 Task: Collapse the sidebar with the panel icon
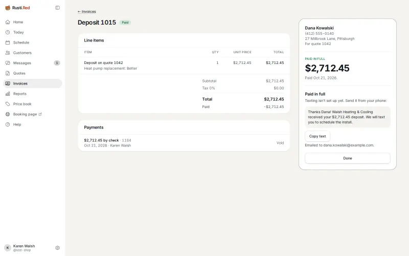pyautogui.click(x=57, y=8)
